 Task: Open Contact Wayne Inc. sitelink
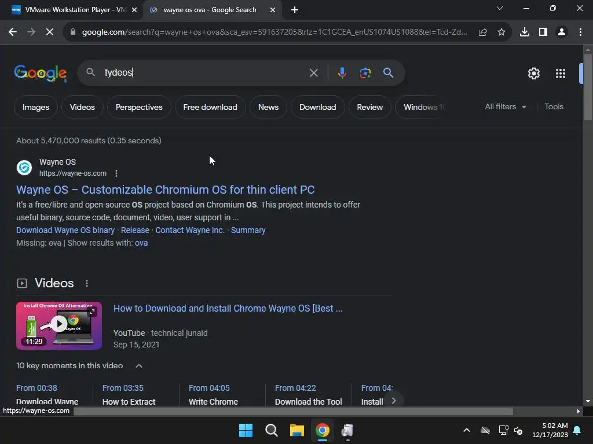coord(190,230)
